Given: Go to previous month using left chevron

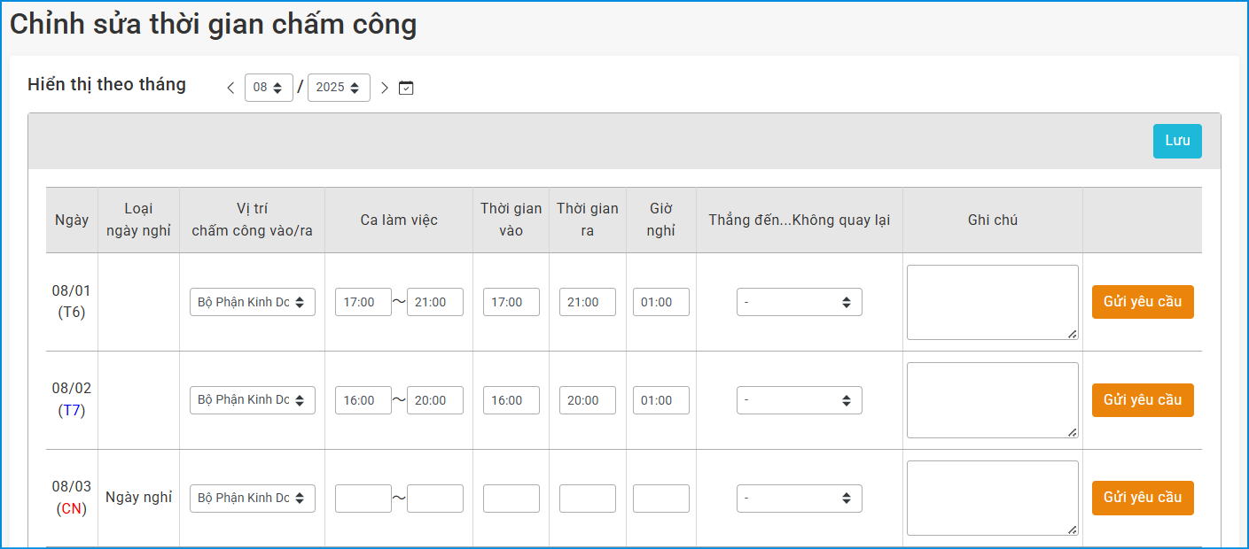Looking at the screenshot, I should point(230,88).
